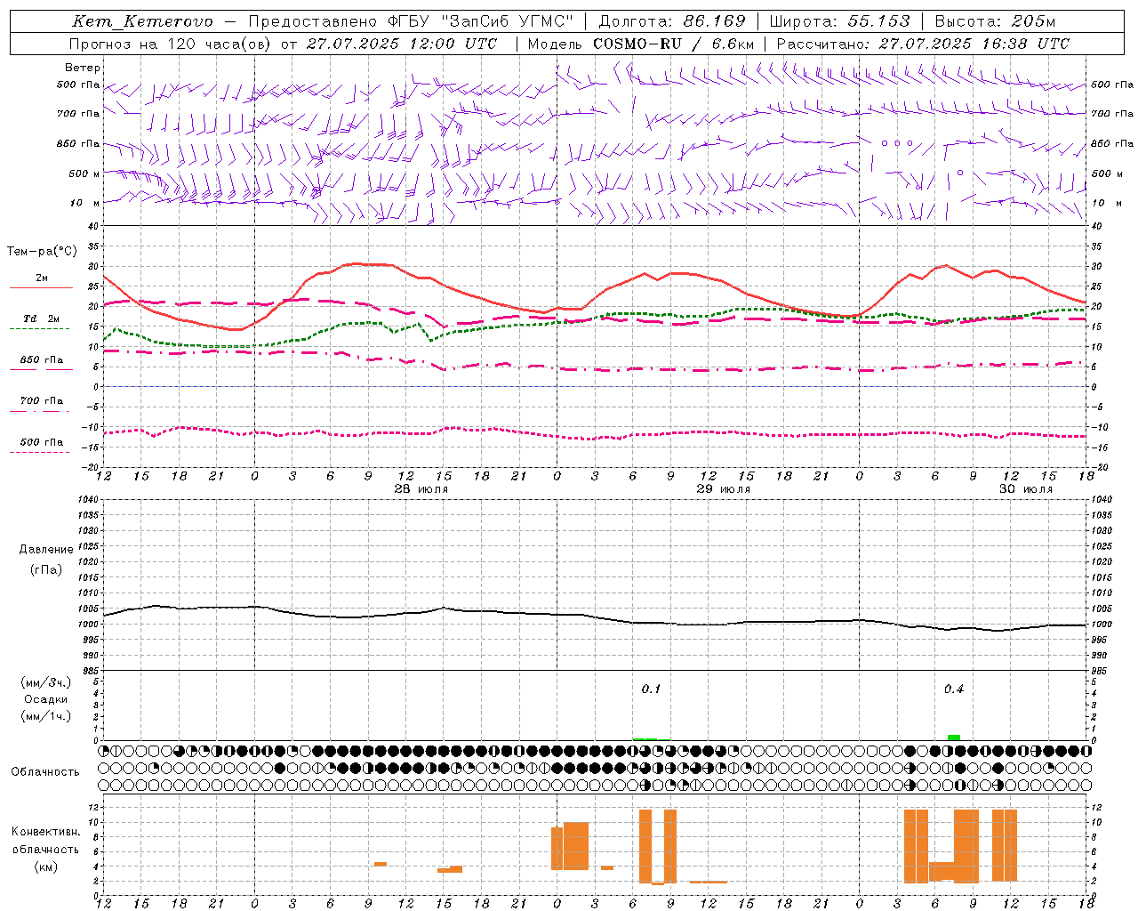Click the green precipitation bar under 0.4
This screenshot has width=1138, height=911.
click(953, 738)
